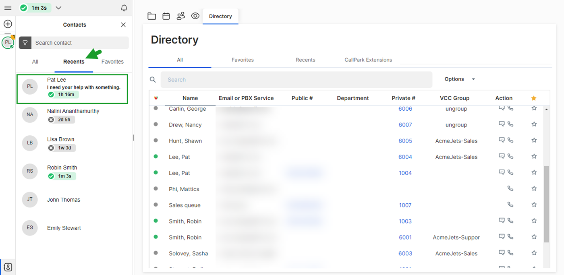Viewport: 564px width, 275px height.
Task: Sort by the Name column header
Action: [x=190, y=98]
